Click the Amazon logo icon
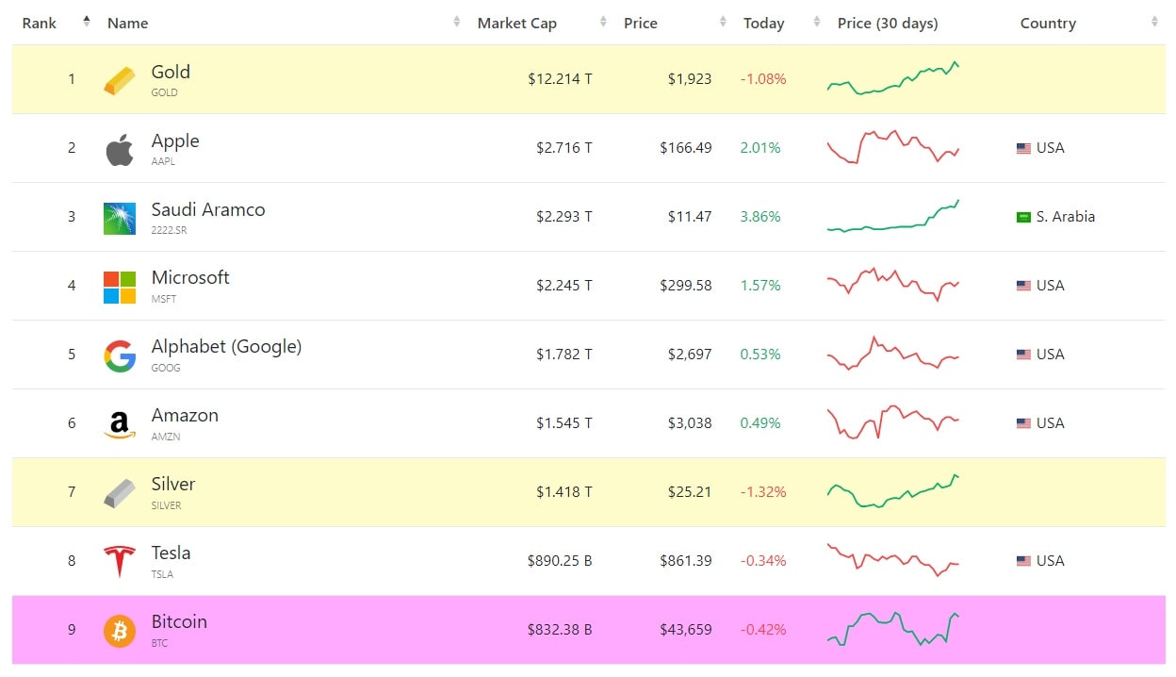 pyautogui.click(x=120, y=424)
